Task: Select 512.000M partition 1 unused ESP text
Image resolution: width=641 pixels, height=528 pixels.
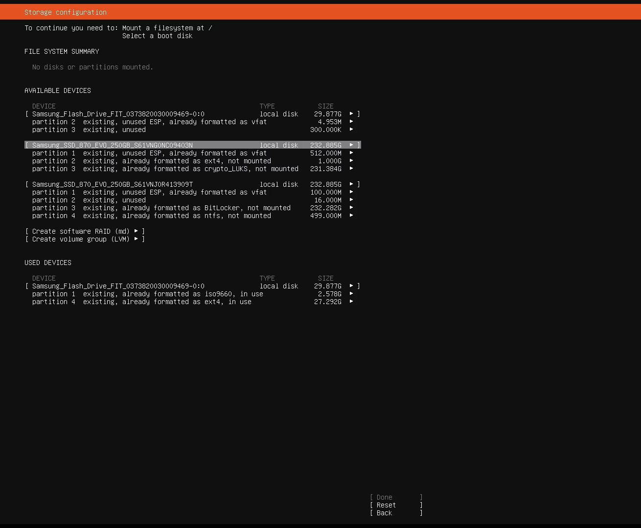Action: tap(150, 153)
